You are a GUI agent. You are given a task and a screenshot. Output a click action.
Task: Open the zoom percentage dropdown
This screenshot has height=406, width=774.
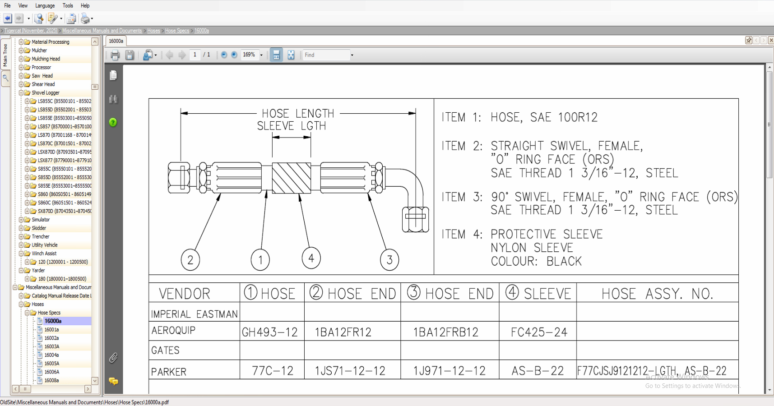coord(261,55)
